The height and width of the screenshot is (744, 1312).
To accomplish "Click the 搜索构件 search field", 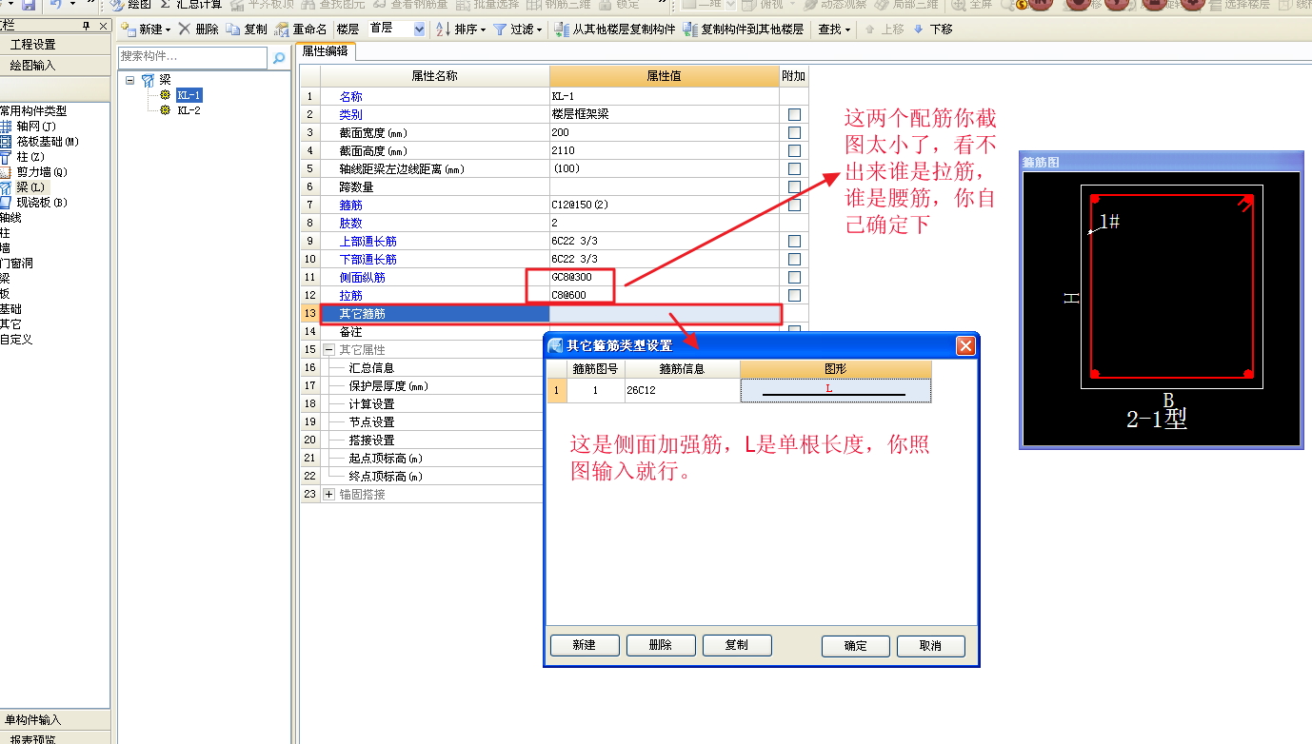I will [193, 58].
